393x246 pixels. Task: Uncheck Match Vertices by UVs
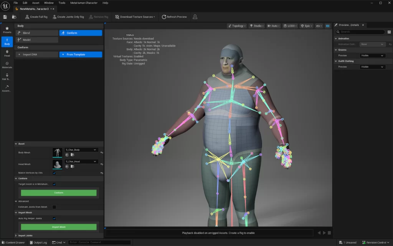(54, 173)
